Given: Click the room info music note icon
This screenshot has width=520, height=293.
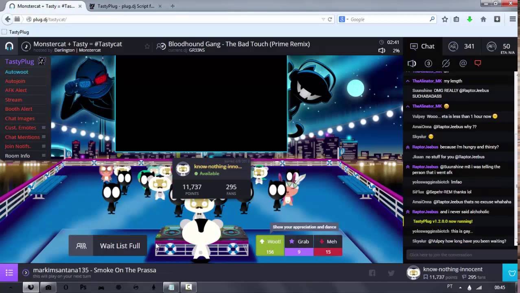Looking at the screenshot, I should click(x=26, y=46).
